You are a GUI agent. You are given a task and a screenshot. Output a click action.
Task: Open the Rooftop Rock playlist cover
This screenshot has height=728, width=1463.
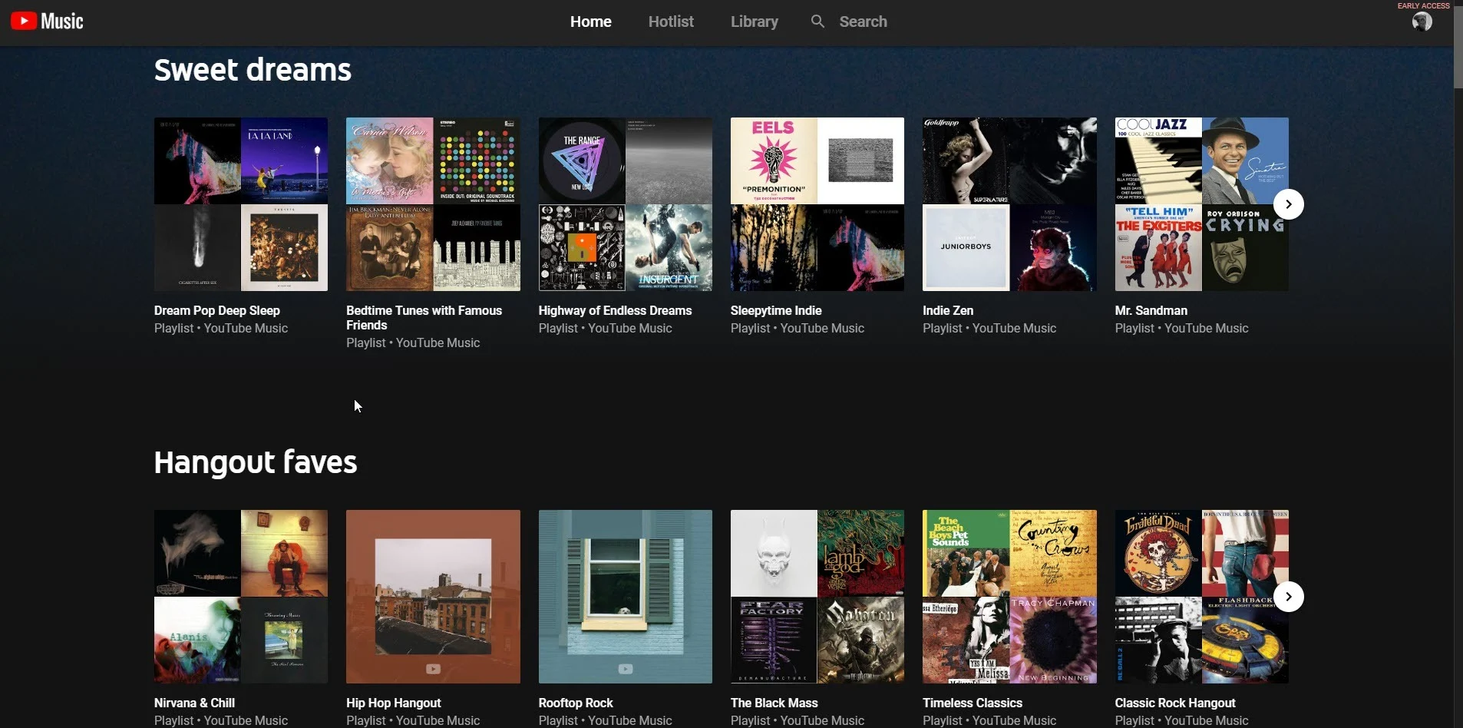625,597
